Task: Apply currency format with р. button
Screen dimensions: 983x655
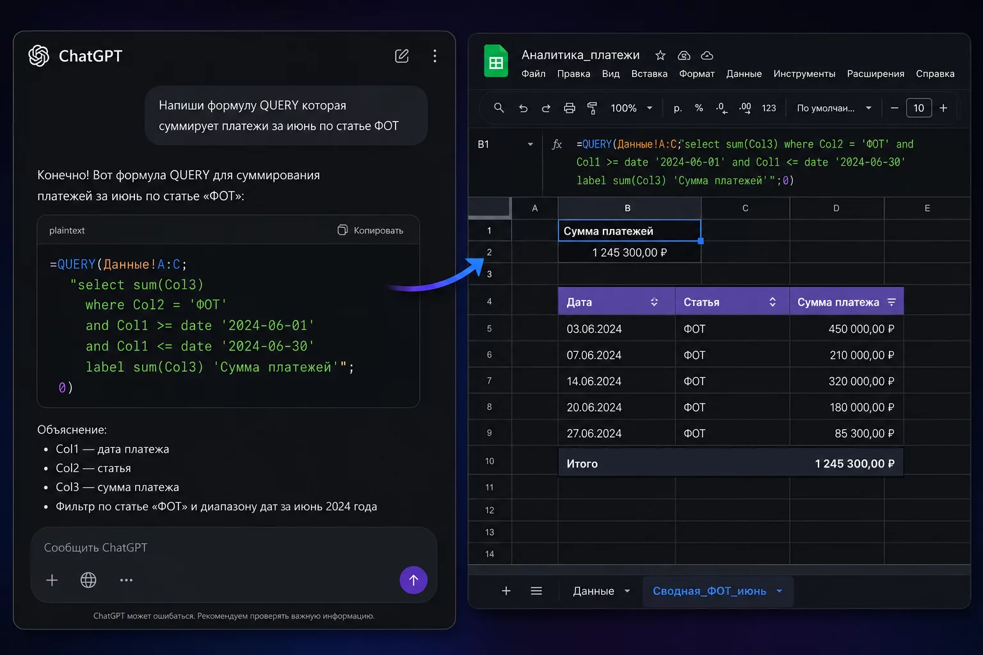Action: pyautogui.click(x=678, y=108)
